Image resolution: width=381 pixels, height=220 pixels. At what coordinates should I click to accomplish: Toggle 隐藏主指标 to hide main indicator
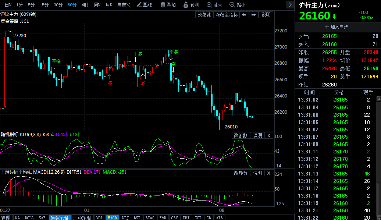[x=227, y=15]
